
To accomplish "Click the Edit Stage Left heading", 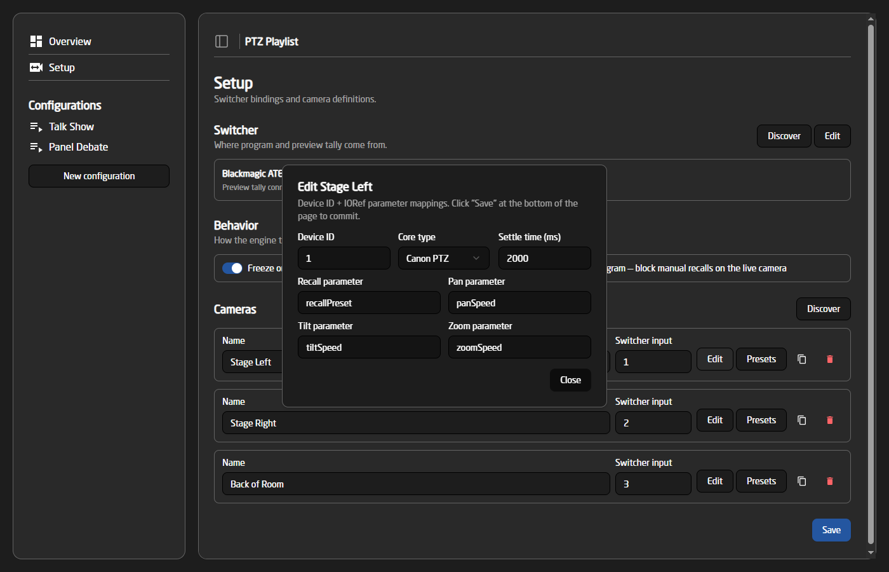I will [x=335, y=186].
